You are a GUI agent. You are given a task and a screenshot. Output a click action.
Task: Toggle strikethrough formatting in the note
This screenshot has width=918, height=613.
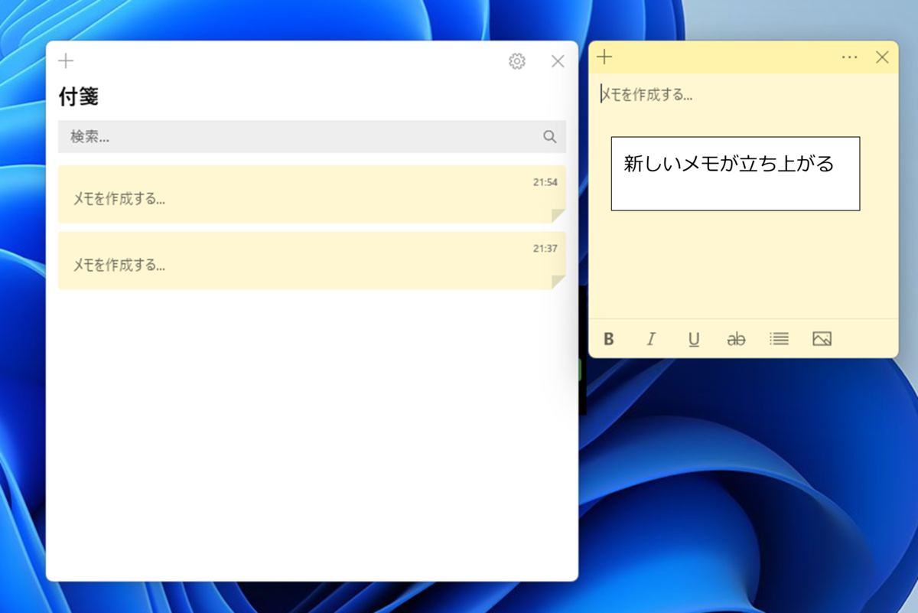(736, 339)
